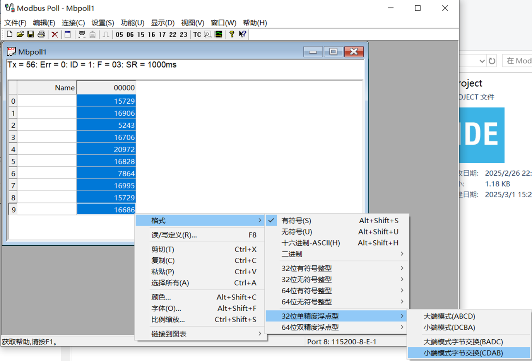The width and height of the screenshot is (532, 361).
Task: Click the communication traffic magnifier icon
Action: click(x=207, y=34)
